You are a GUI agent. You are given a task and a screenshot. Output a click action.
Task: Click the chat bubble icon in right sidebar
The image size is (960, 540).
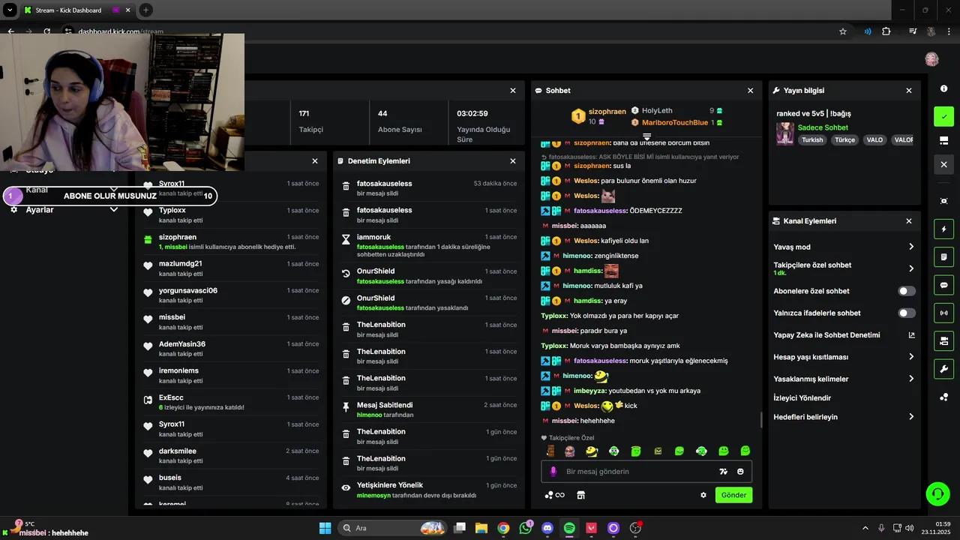click(x=943, y=285)
